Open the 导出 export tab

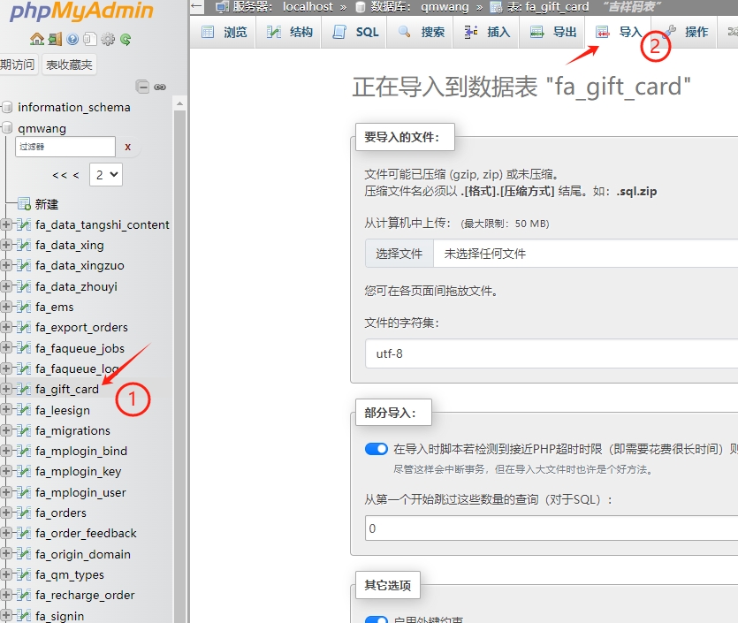coord(552,32)
